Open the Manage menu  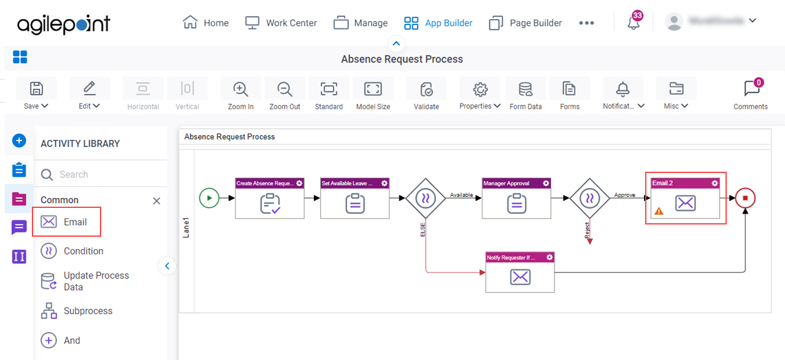coord(361,23)
